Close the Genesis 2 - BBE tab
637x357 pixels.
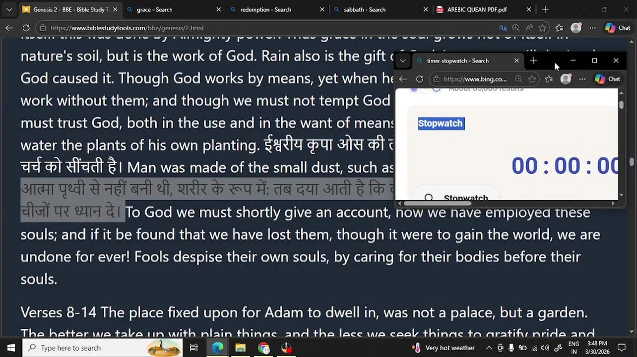(x=115, y=9)
